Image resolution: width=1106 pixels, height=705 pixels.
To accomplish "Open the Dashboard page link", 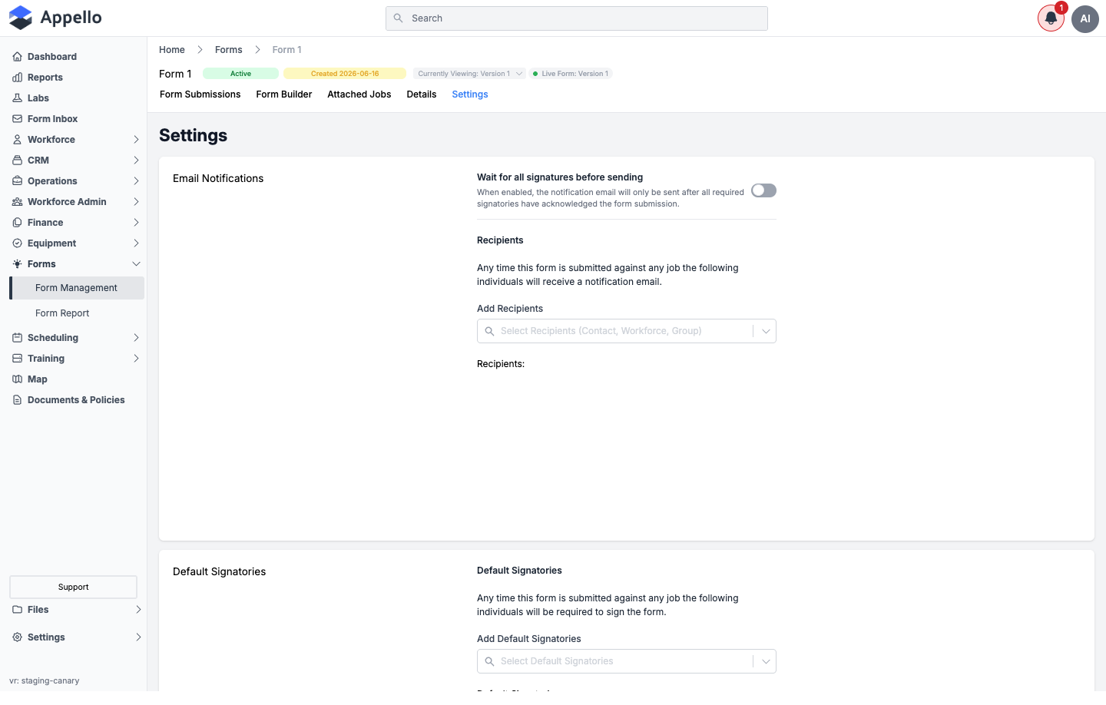I will point(52,57).
